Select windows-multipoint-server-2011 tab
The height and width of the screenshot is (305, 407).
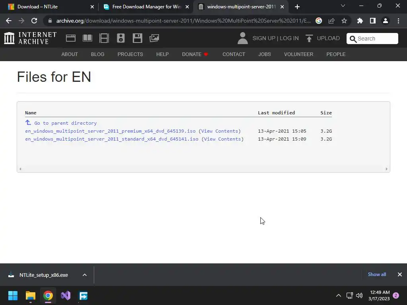241,7
